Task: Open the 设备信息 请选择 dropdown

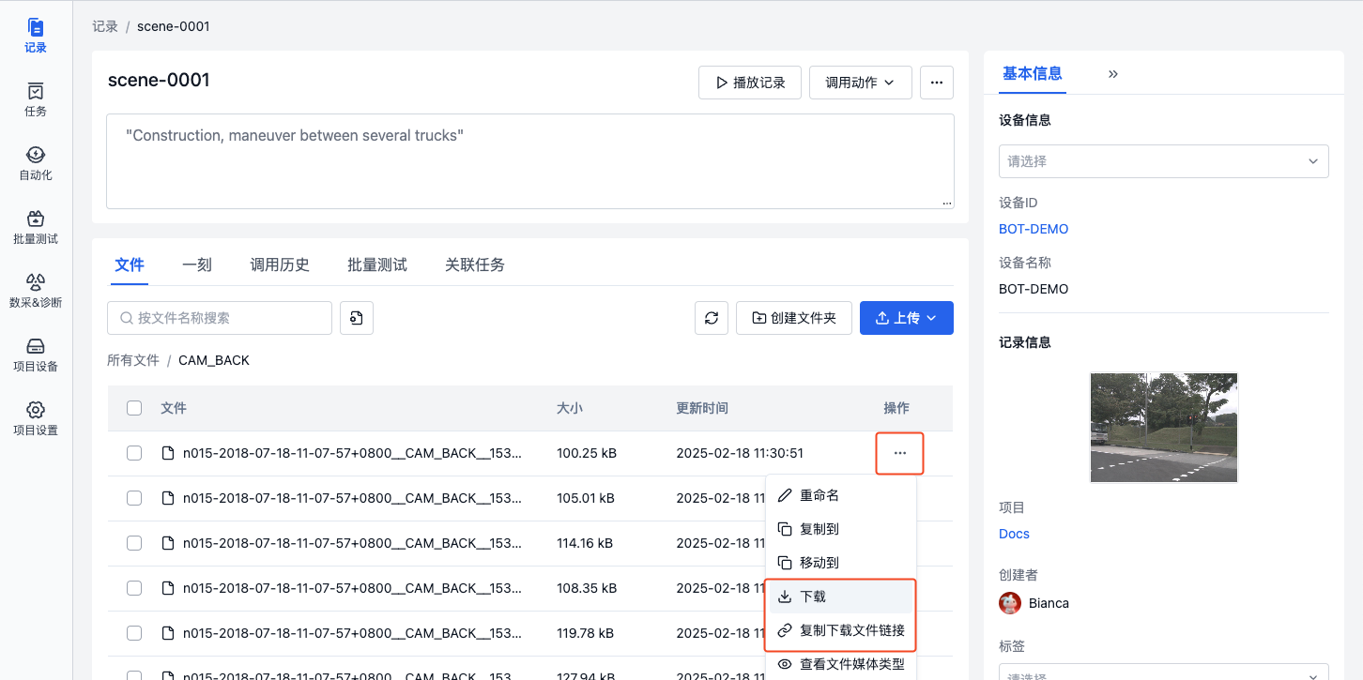Action: 1164,161
